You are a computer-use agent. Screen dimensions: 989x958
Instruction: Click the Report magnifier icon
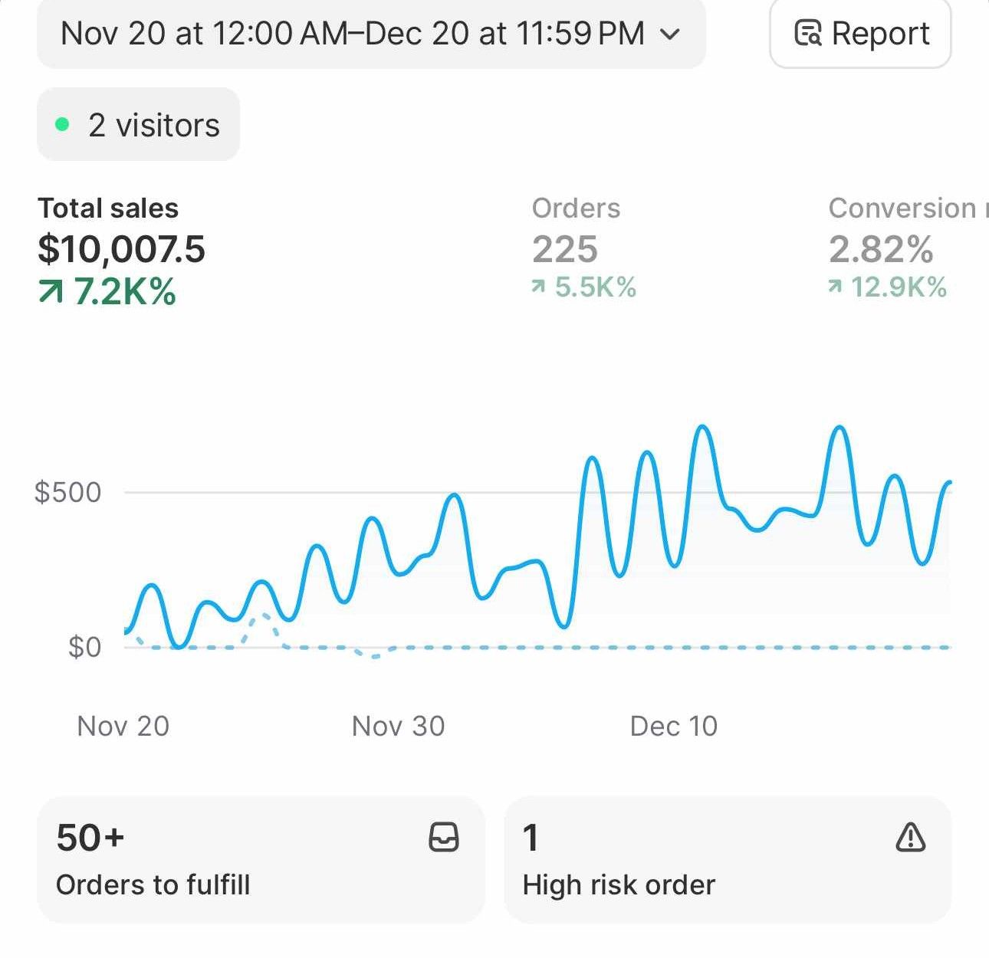click(807, 34)
